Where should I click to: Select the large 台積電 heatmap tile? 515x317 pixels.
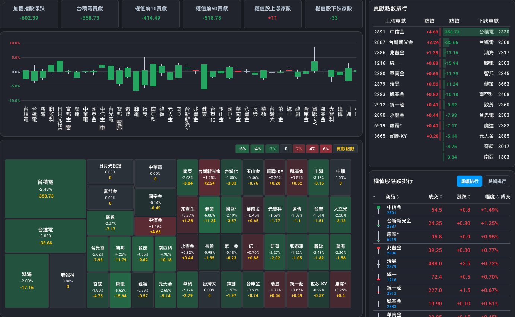pyautogui.click(x=45, y=189)
